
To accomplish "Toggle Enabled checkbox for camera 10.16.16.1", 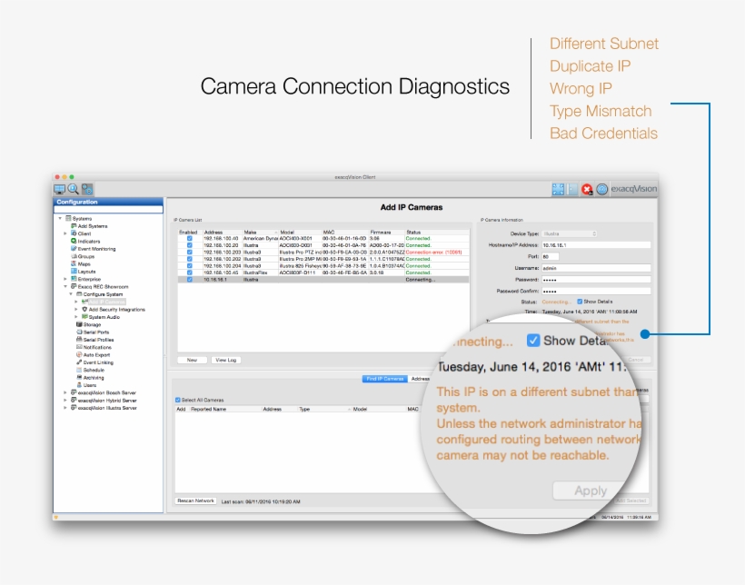I will (190, 280).
